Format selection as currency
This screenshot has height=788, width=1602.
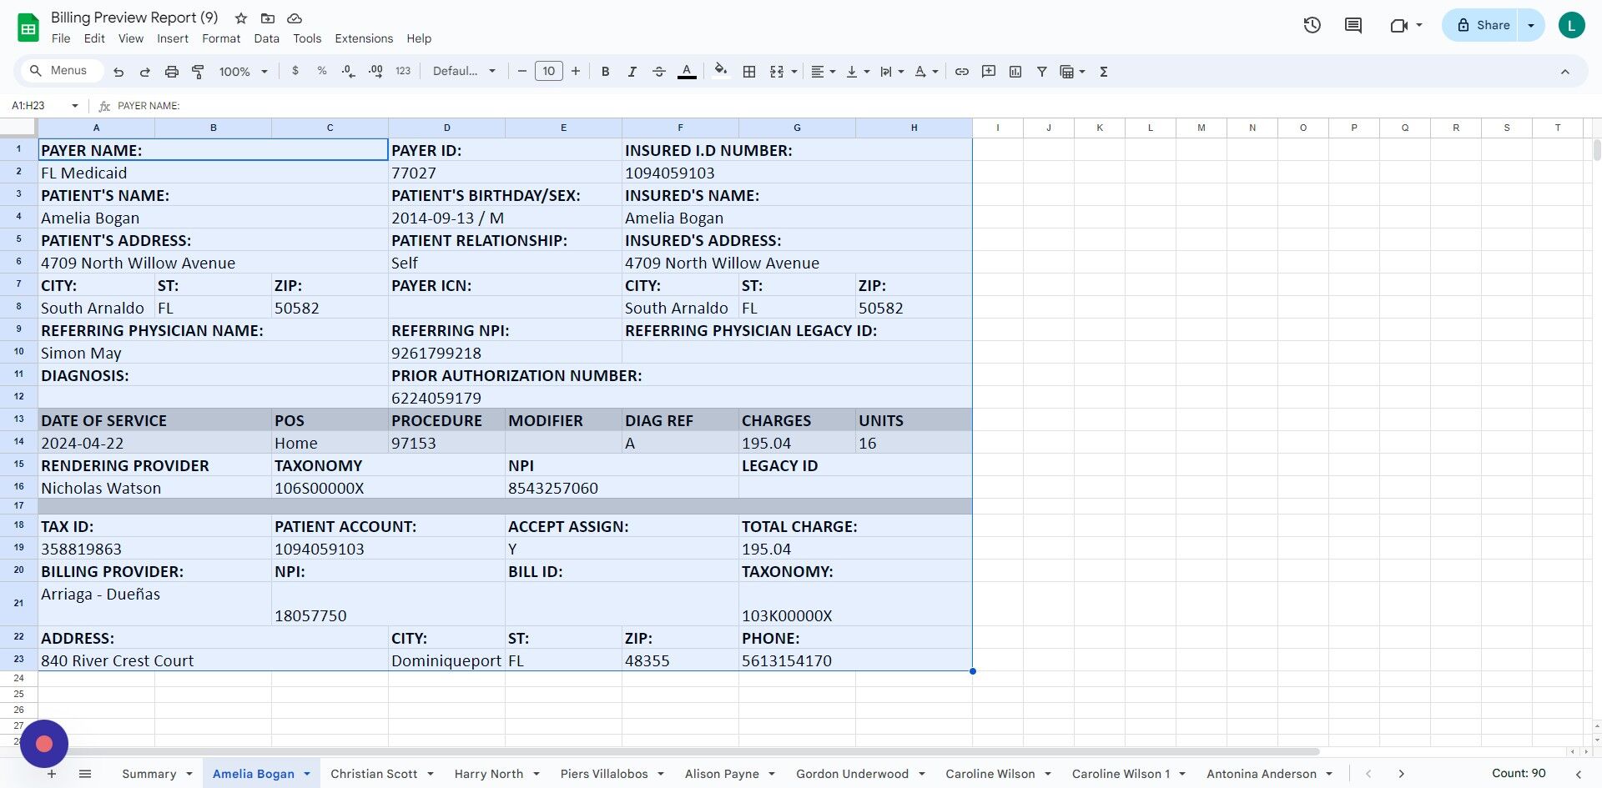click(295, 71)
